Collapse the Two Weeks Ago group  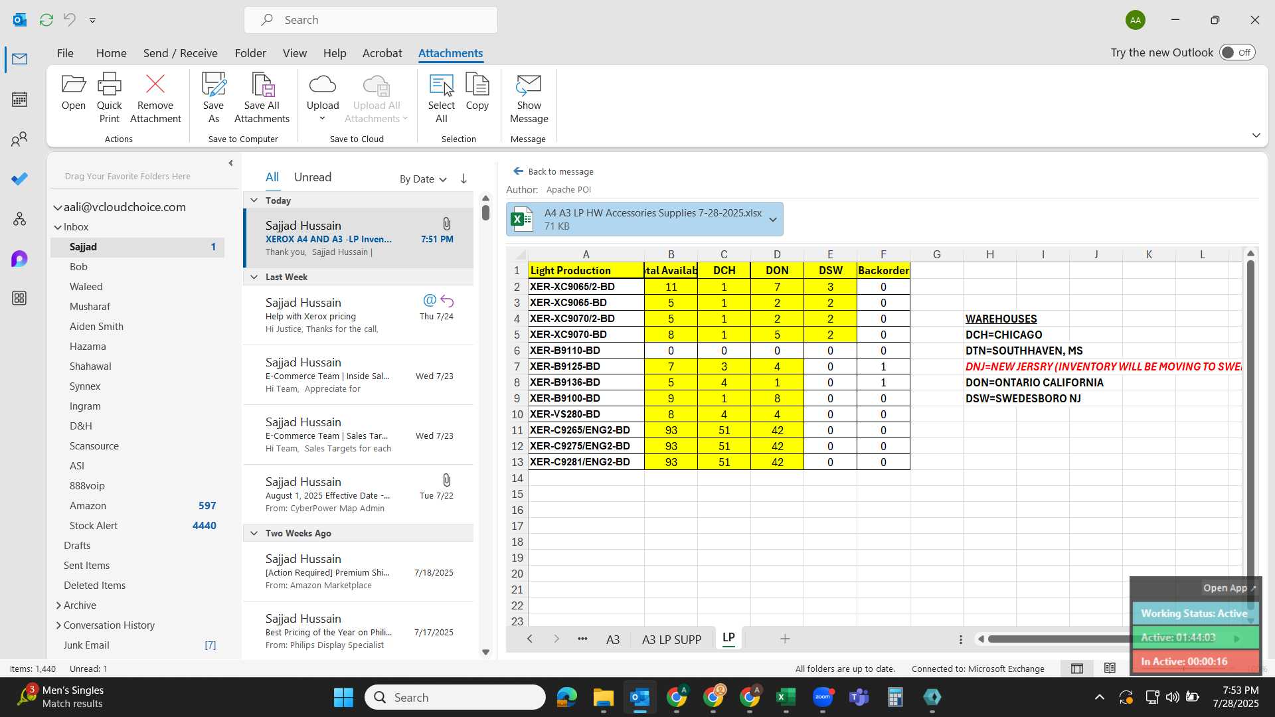tap(254, 533)
